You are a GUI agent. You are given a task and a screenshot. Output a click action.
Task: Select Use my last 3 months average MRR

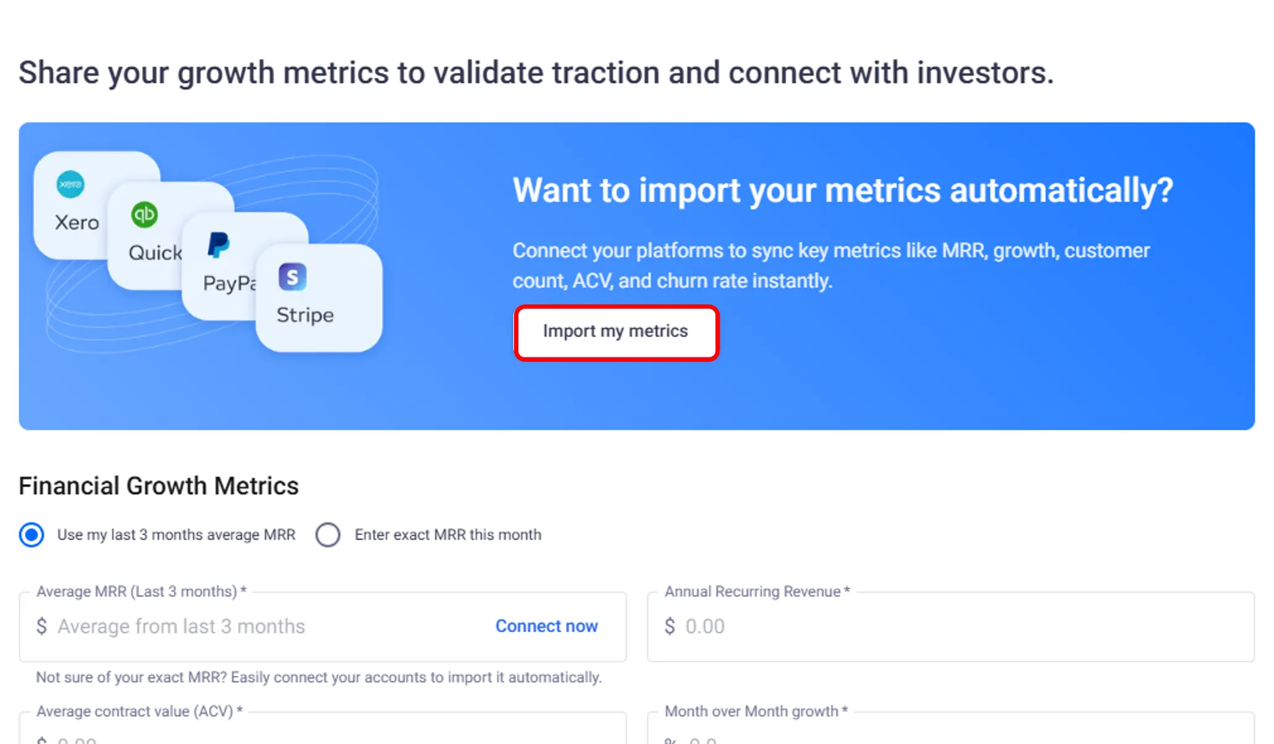(32, 535)
